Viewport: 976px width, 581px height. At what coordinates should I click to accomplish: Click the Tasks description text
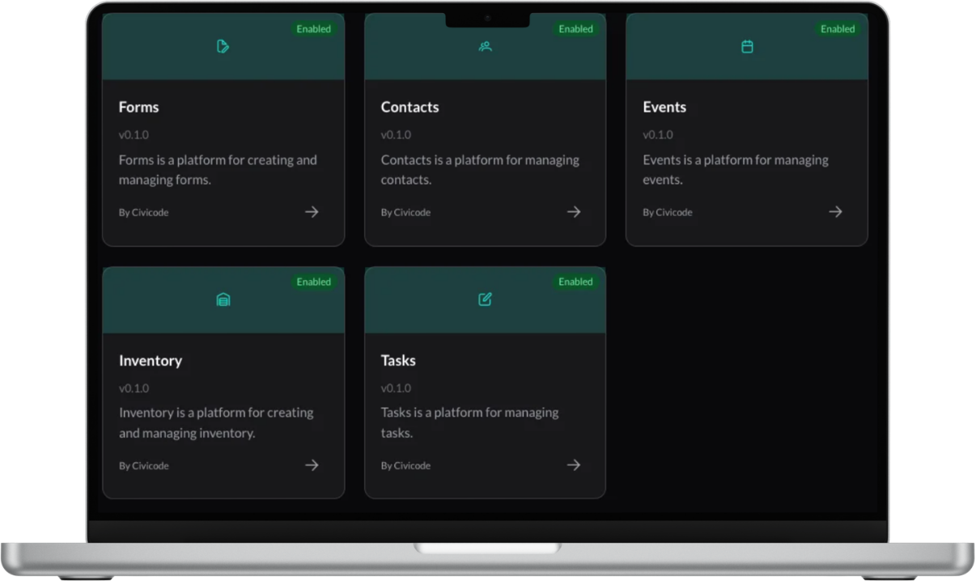470,423
